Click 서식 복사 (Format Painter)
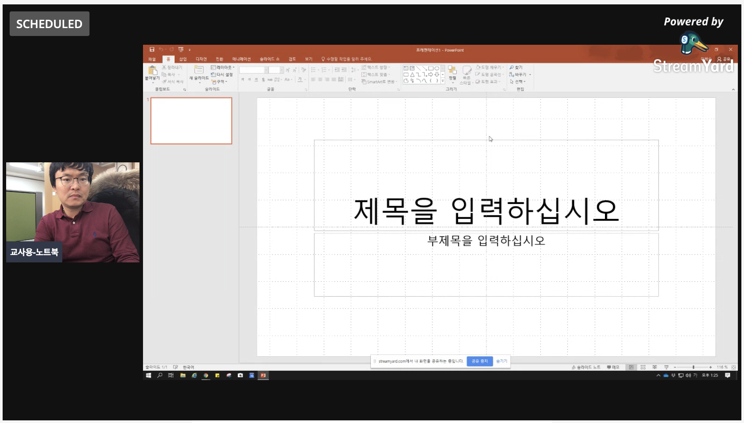 click(173, 82)
